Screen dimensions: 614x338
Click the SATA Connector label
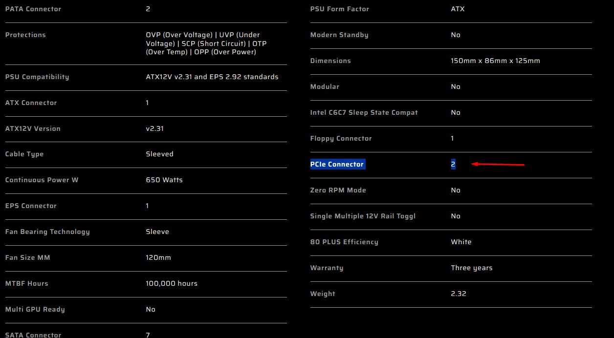(x=33, y=335)
